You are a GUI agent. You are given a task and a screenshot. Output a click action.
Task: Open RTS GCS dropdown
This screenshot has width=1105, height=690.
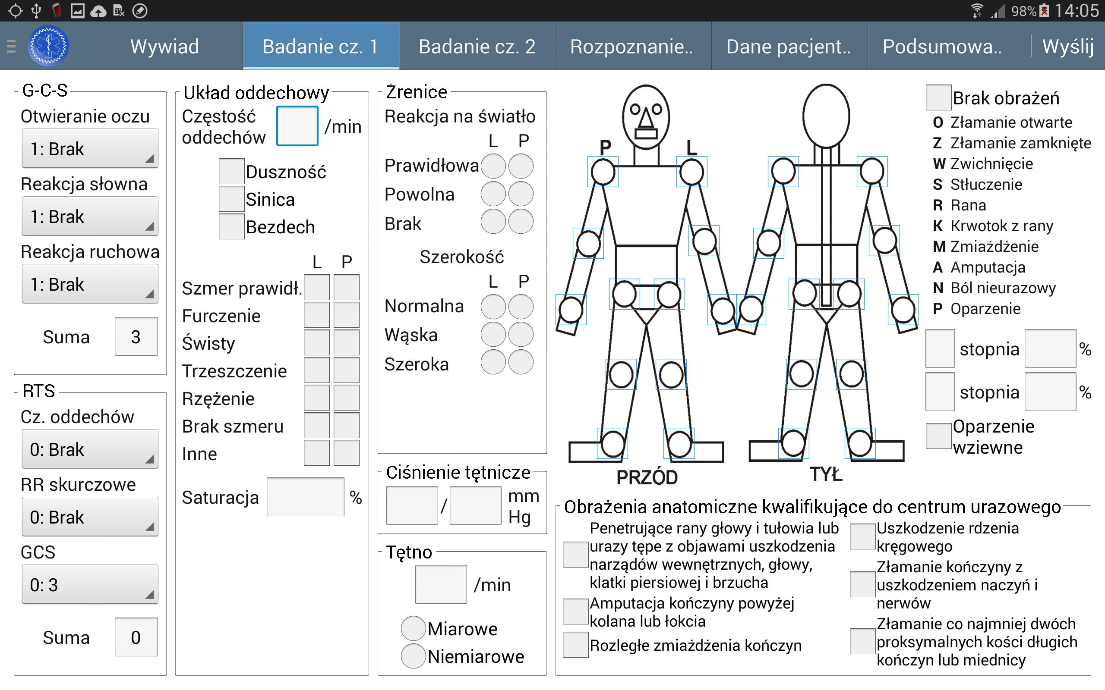tap(90, 585)
